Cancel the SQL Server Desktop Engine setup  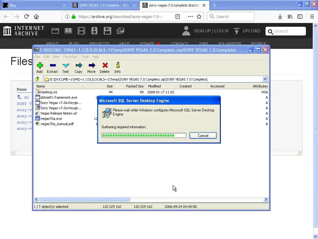[x=203, y=136]
